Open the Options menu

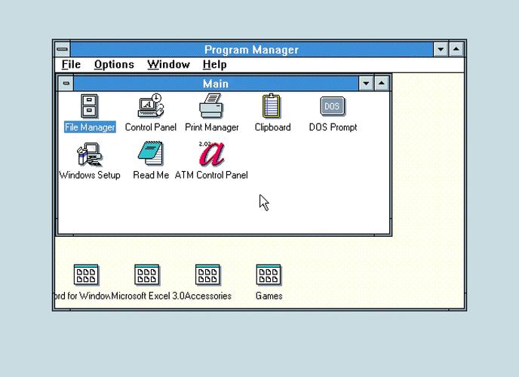pyautogui.click(x=114, y=65)
